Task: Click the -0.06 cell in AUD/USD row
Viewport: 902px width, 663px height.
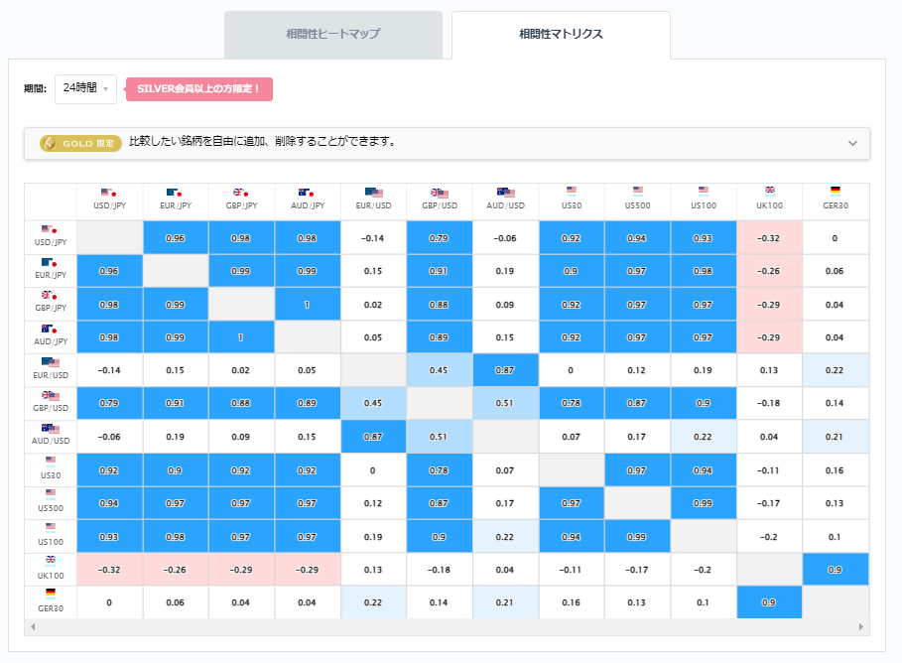Action: [x=109, y=437]
